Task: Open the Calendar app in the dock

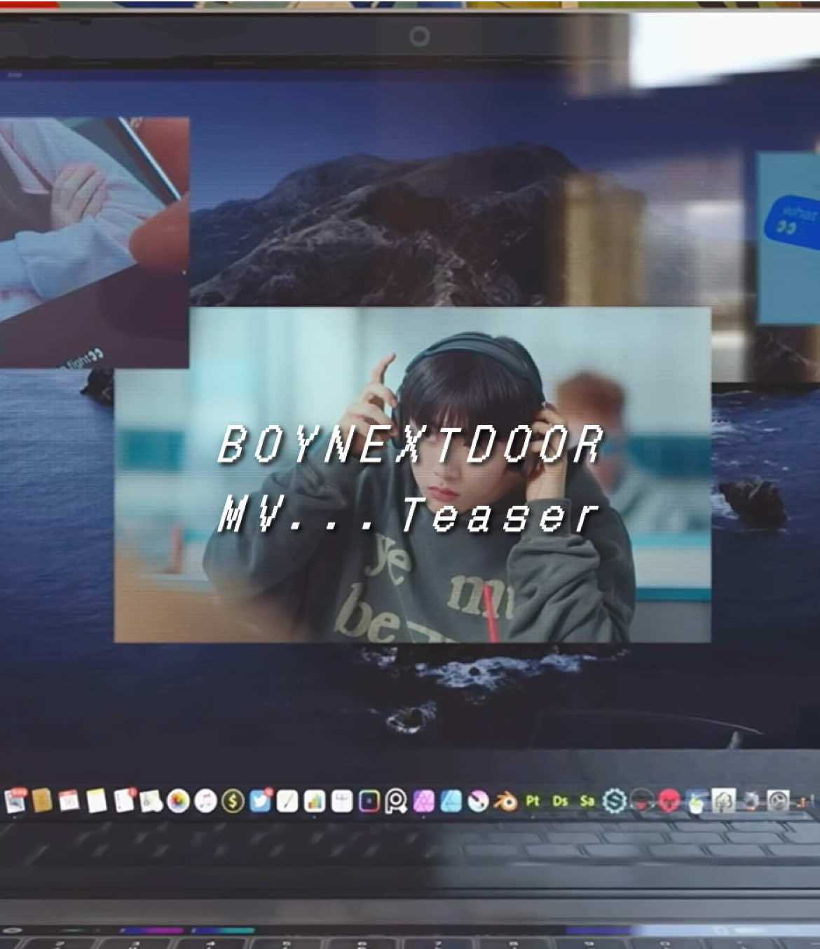Action: pyautogui.click(x=69, y=800)
